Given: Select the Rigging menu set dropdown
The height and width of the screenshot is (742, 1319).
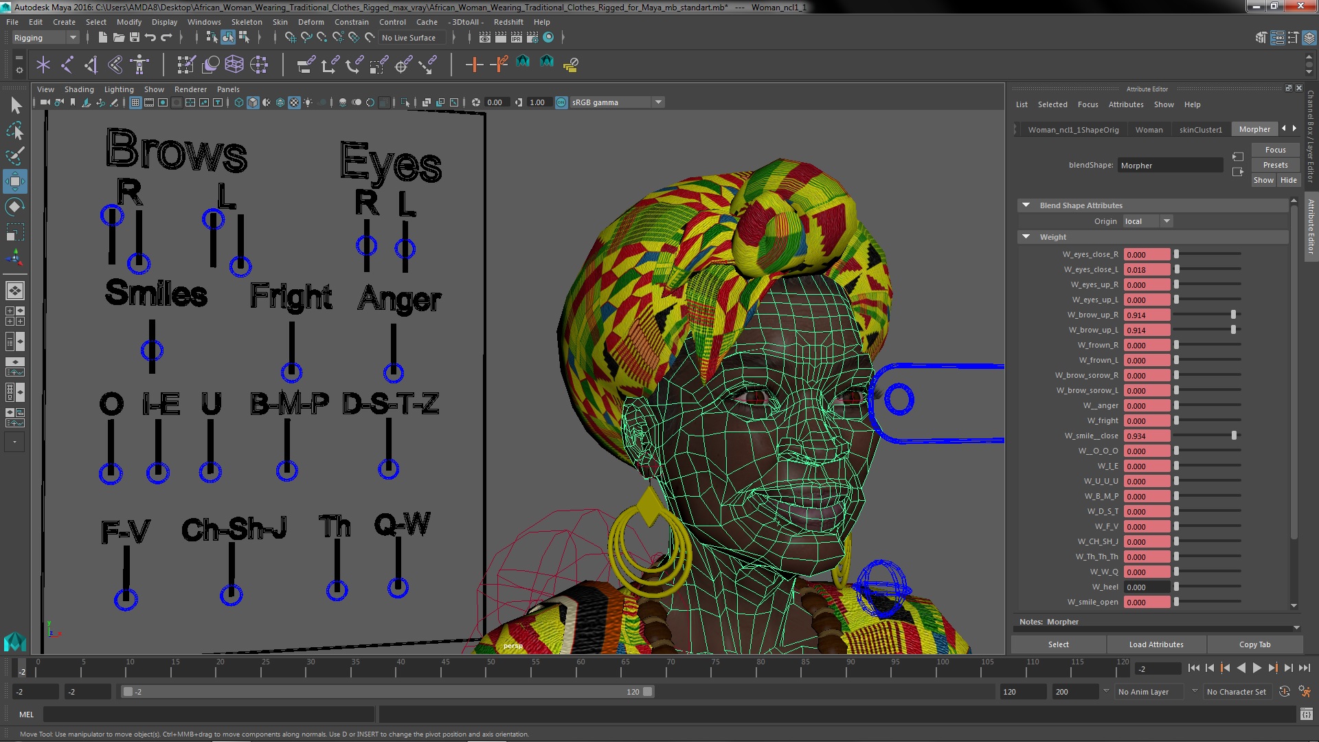Looking at the screenshot, I should click(x=43, y=37).
